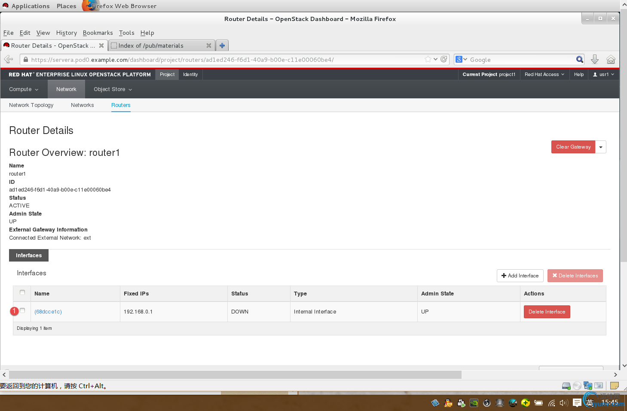Open the Current Project project1 selector
This screenshot has height=411, width=627.
point(489,74)
